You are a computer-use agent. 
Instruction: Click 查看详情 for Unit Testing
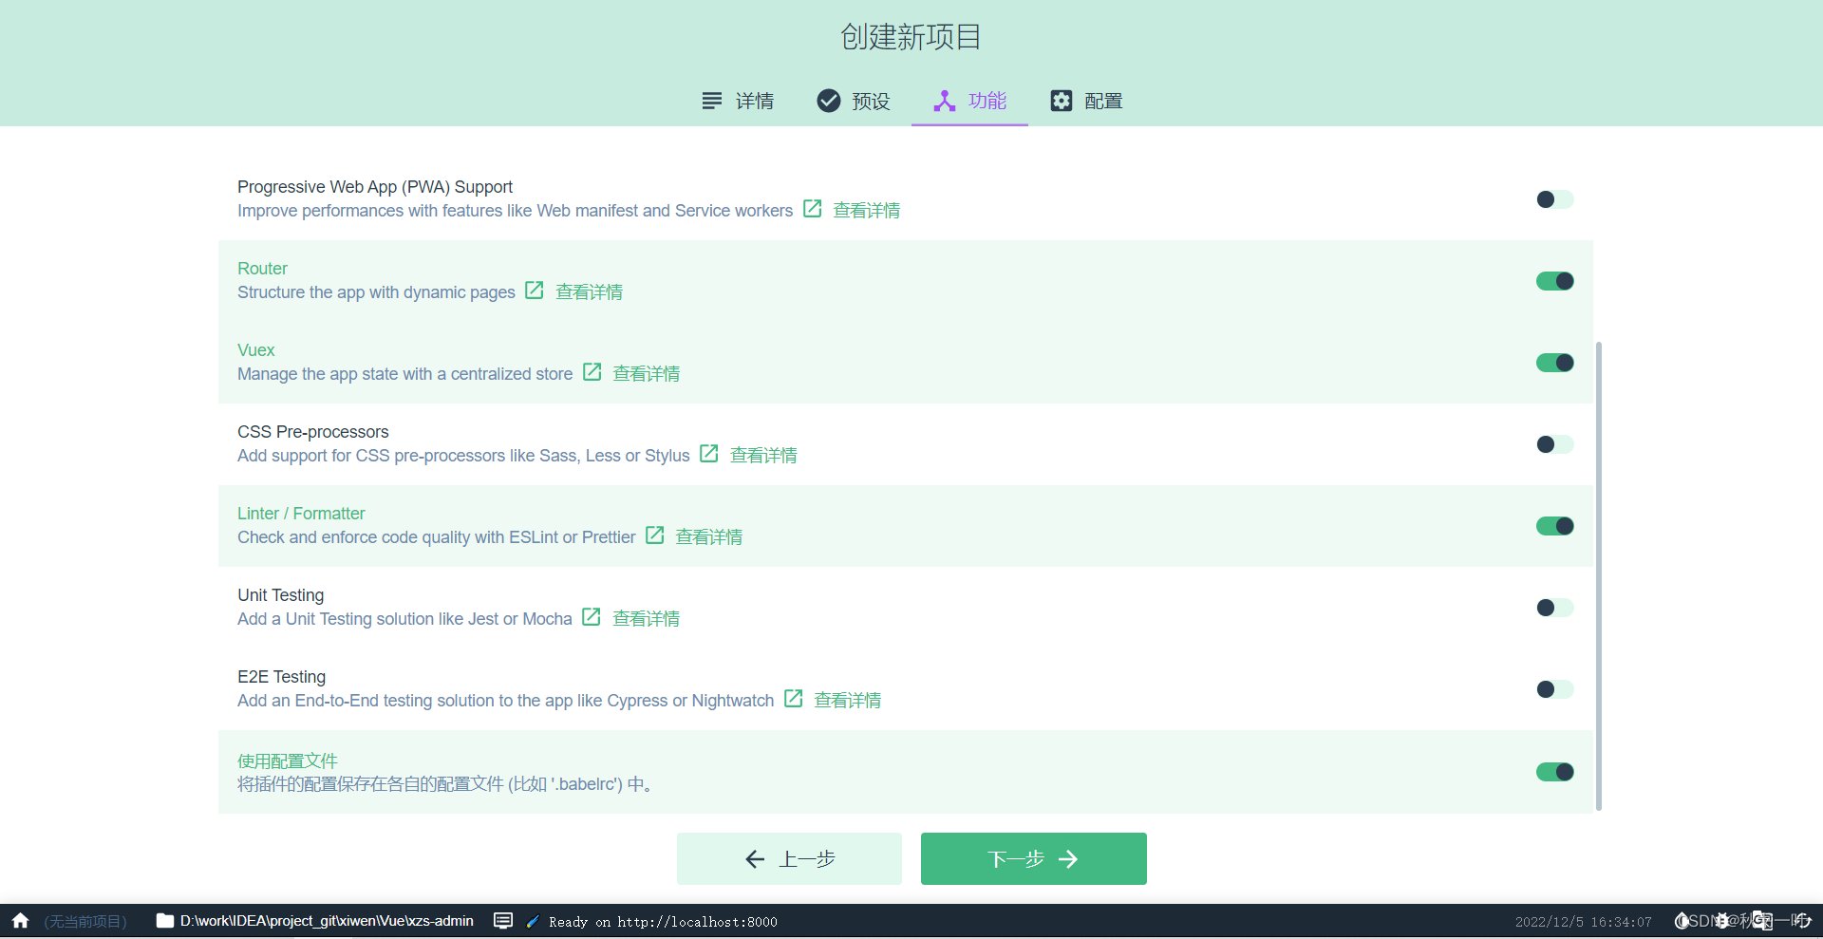[x=647, y=619]
